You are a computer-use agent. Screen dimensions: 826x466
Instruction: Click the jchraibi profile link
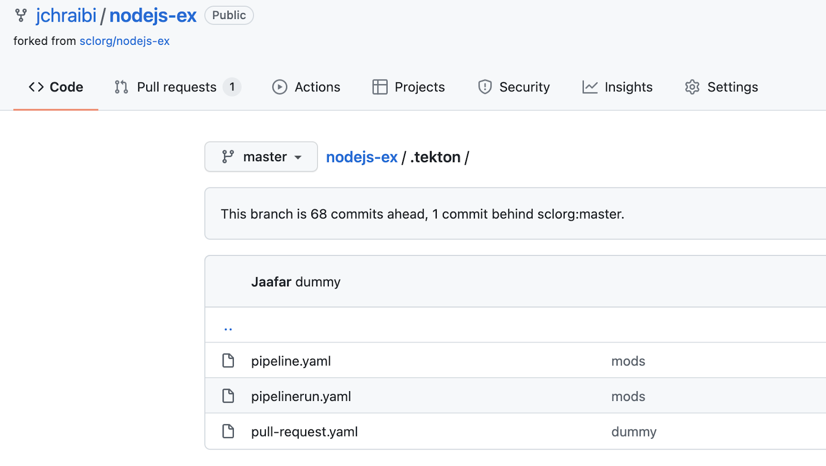(66, 15)
